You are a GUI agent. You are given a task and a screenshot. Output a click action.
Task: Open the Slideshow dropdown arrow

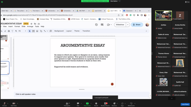(128, 25)
